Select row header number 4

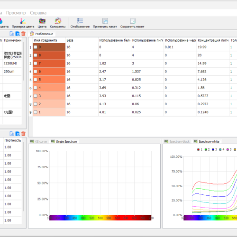(x=30, y=72)
